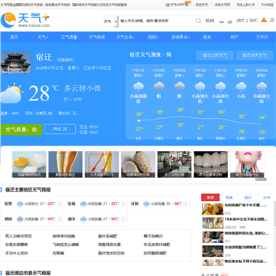Click the rain icon in the 泗洪 row
The image size is (276, 276).
(x=84, y=219)
